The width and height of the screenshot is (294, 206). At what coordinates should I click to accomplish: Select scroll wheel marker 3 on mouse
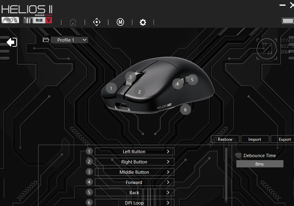(130, 77)
